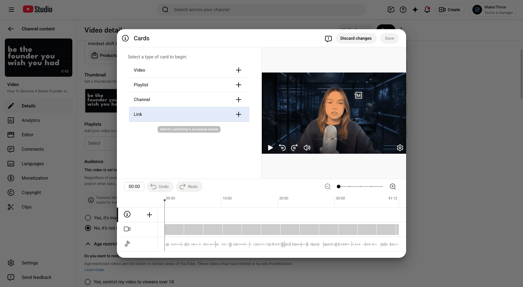Click the timeline zoom slider handle
Image resolution: width=523 pixels, height=287 pixels.
click(x=339, y=187)
